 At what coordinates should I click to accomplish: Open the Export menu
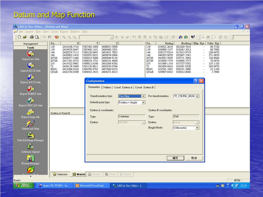(x=64, y=32)
